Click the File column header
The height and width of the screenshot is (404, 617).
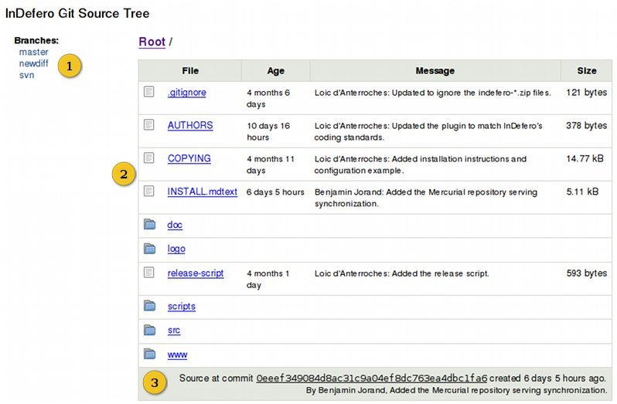[x=190, y=71]
